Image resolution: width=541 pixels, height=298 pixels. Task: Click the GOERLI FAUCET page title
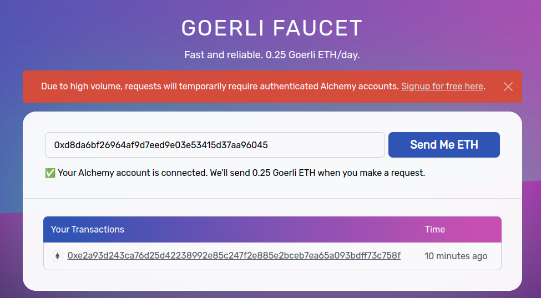pos(271,28)
